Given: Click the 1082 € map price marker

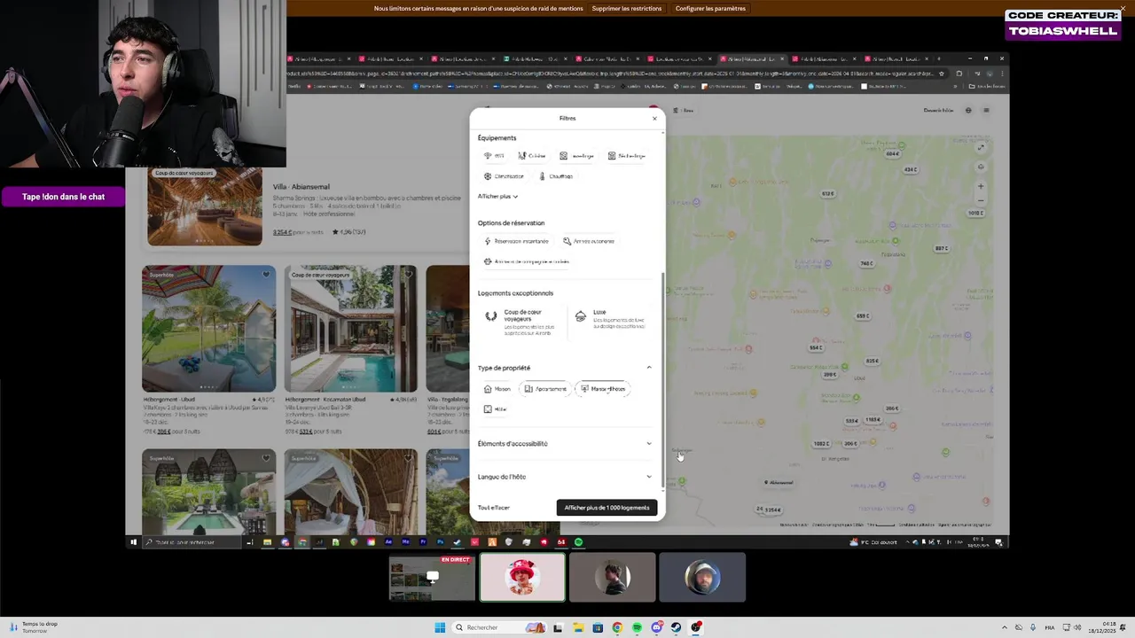Looking at the screenshot, I should click(x=821, y=443).
